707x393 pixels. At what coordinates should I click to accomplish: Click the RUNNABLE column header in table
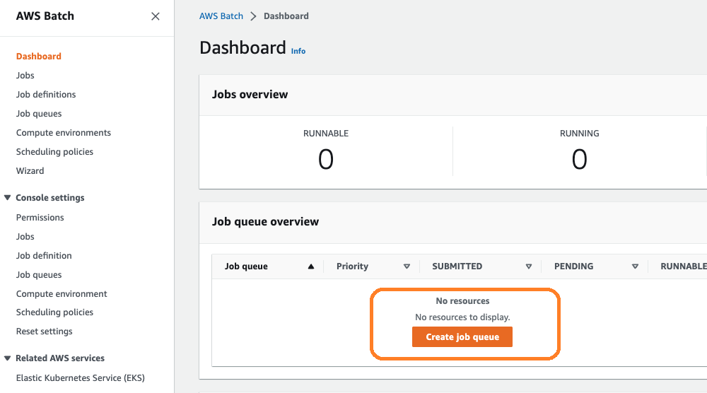[684, 266]
